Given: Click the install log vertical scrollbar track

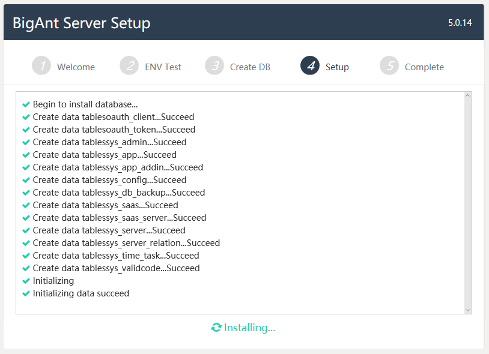Looking at the screenshot, I should tap(467, 203).
